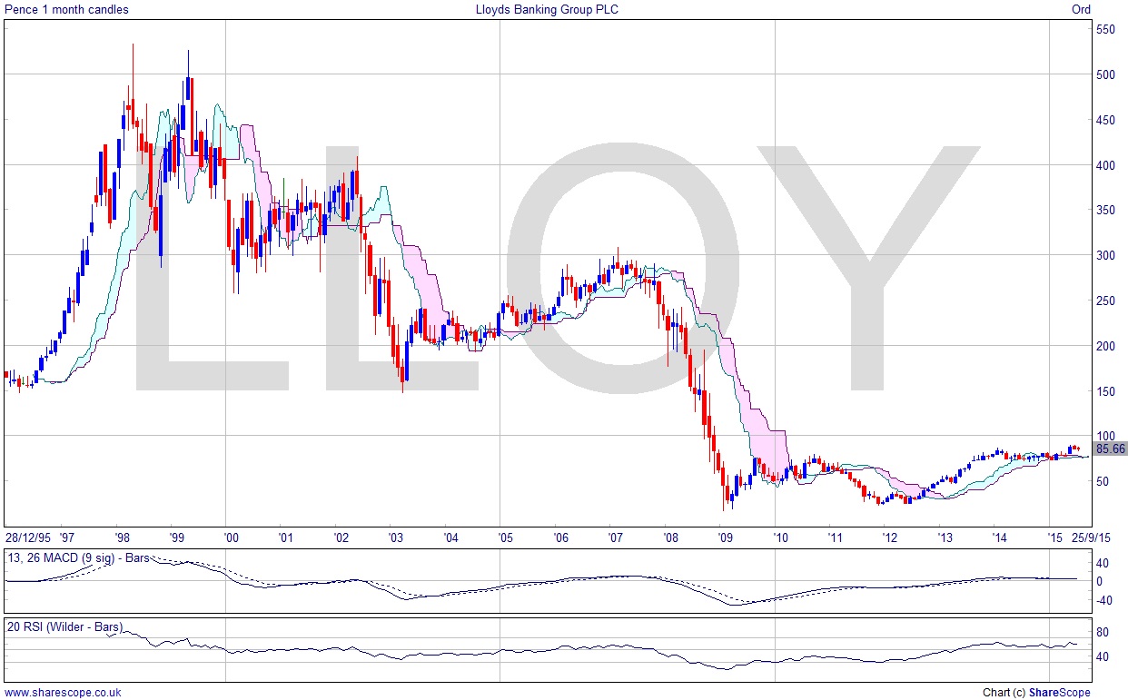Click the '13, 26 MACD (9 sig)' panel label
This screenshot has width=1128, height=700.
pos(77,556)
